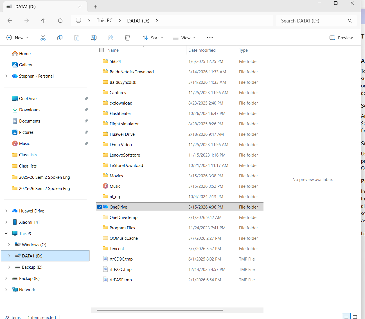The width and height of the screenshot is (365, 319).
Task: Toggle the select-all checkbox in Name header
Action: coord(102,50)
